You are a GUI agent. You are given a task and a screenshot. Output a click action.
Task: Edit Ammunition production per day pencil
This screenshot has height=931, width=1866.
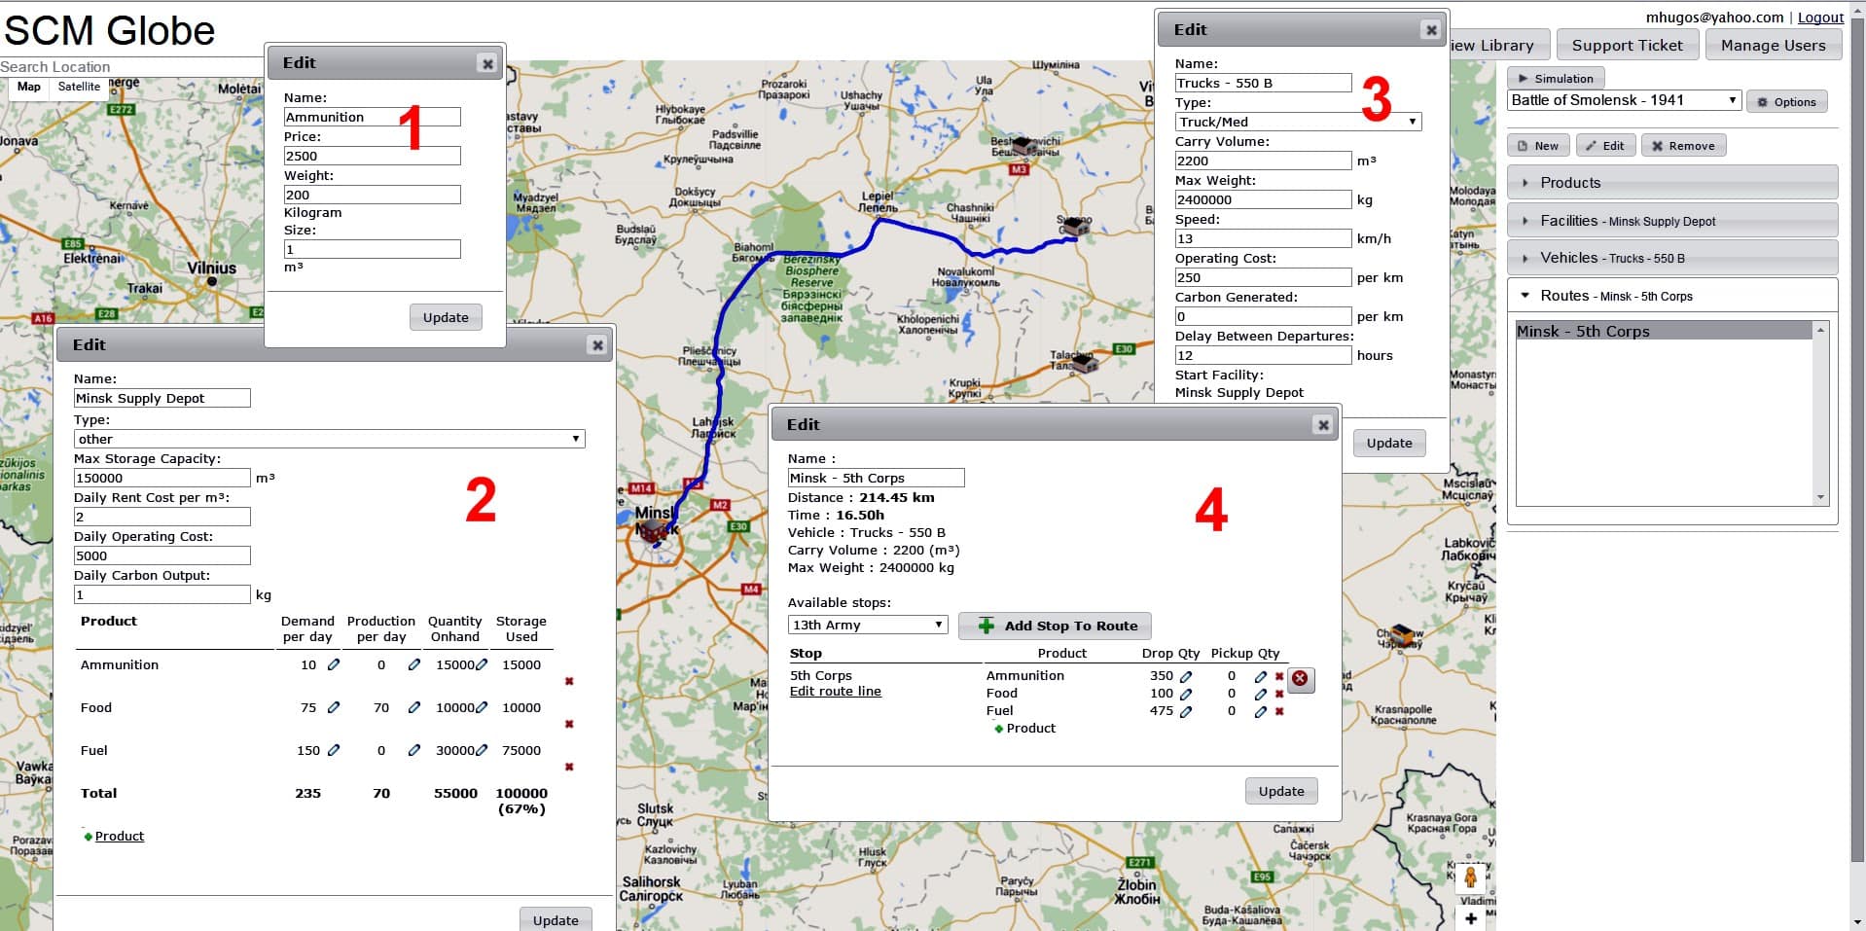click(x=414, y=664)
